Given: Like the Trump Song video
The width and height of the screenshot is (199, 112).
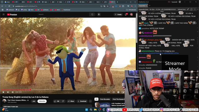Looking at the screenshot, I should click(x=57, y=101).
